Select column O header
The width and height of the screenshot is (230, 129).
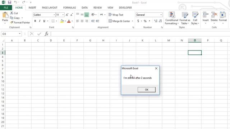(195, 40)
